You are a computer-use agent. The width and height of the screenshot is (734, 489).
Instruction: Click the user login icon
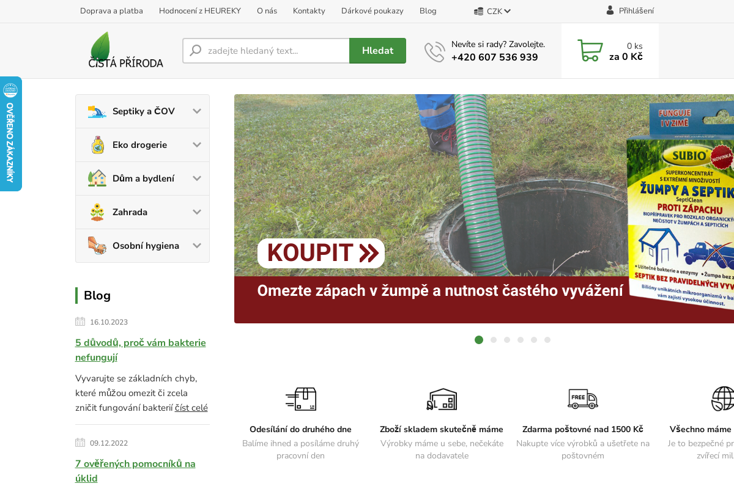610,10
